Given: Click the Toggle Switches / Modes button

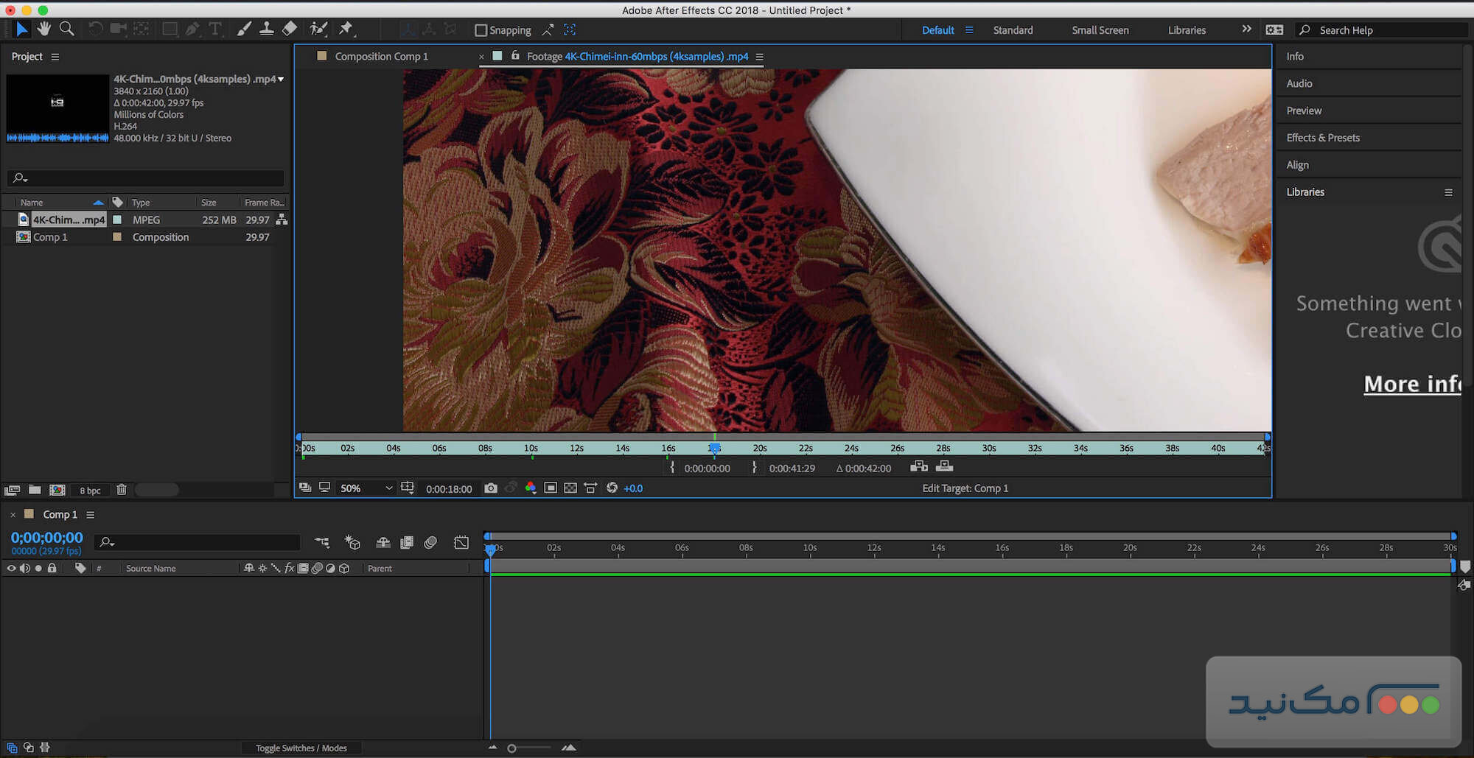Looking at the screenshot, I should coord(301,748).
